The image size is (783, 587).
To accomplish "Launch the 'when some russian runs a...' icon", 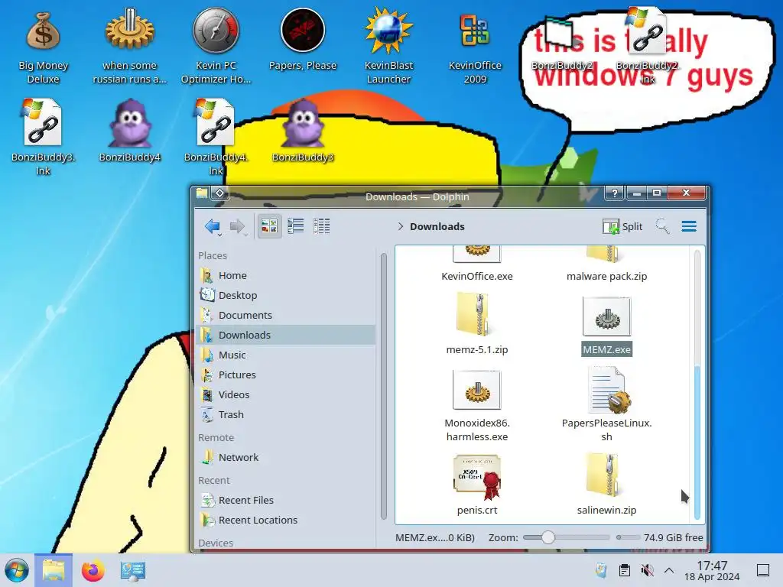I will coord(129,47).
